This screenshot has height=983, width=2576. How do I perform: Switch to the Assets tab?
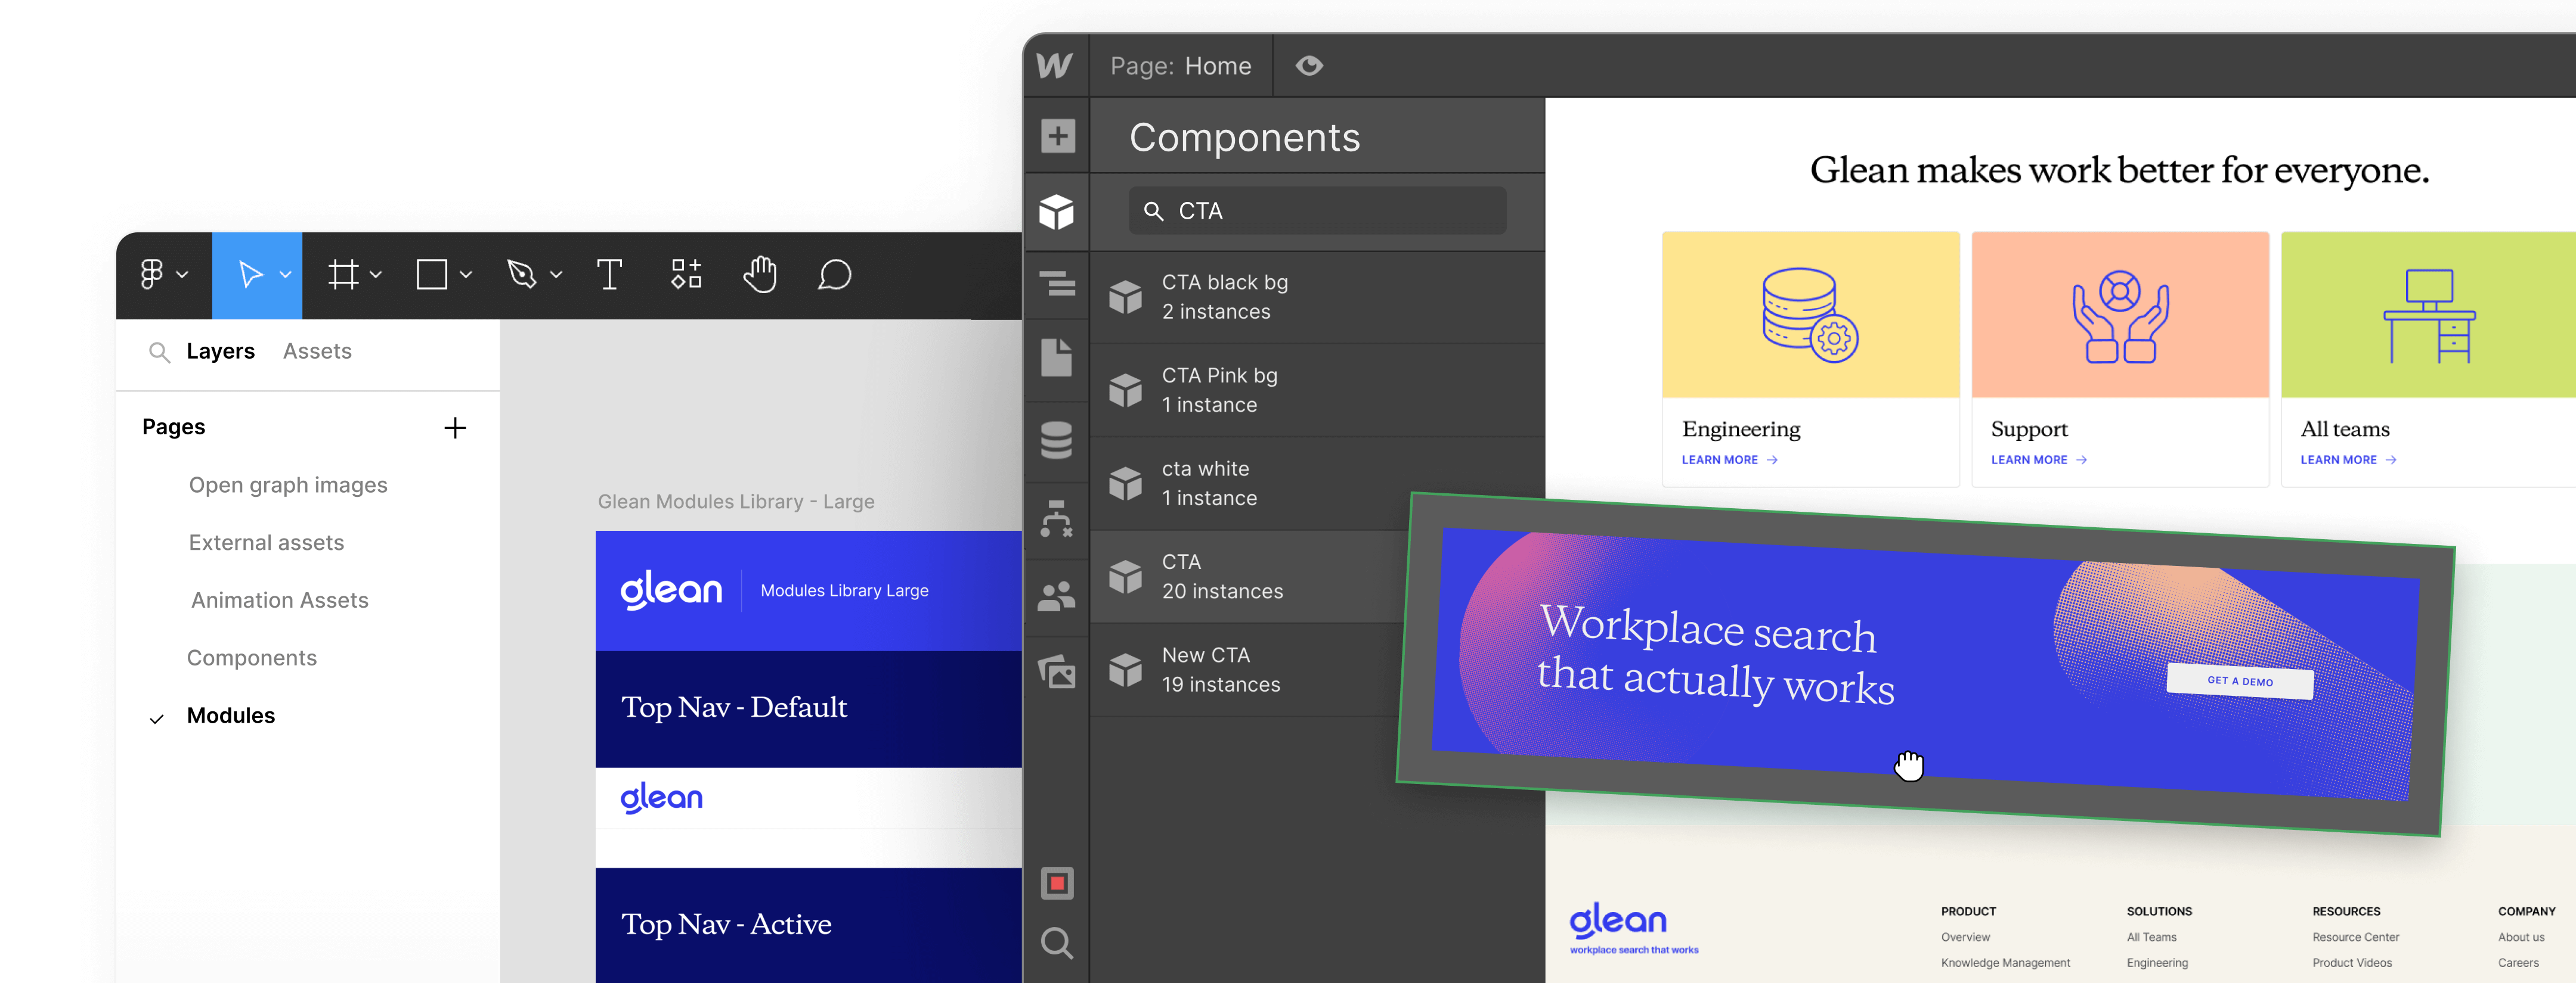pyautogui.click(x=317, y=351)
